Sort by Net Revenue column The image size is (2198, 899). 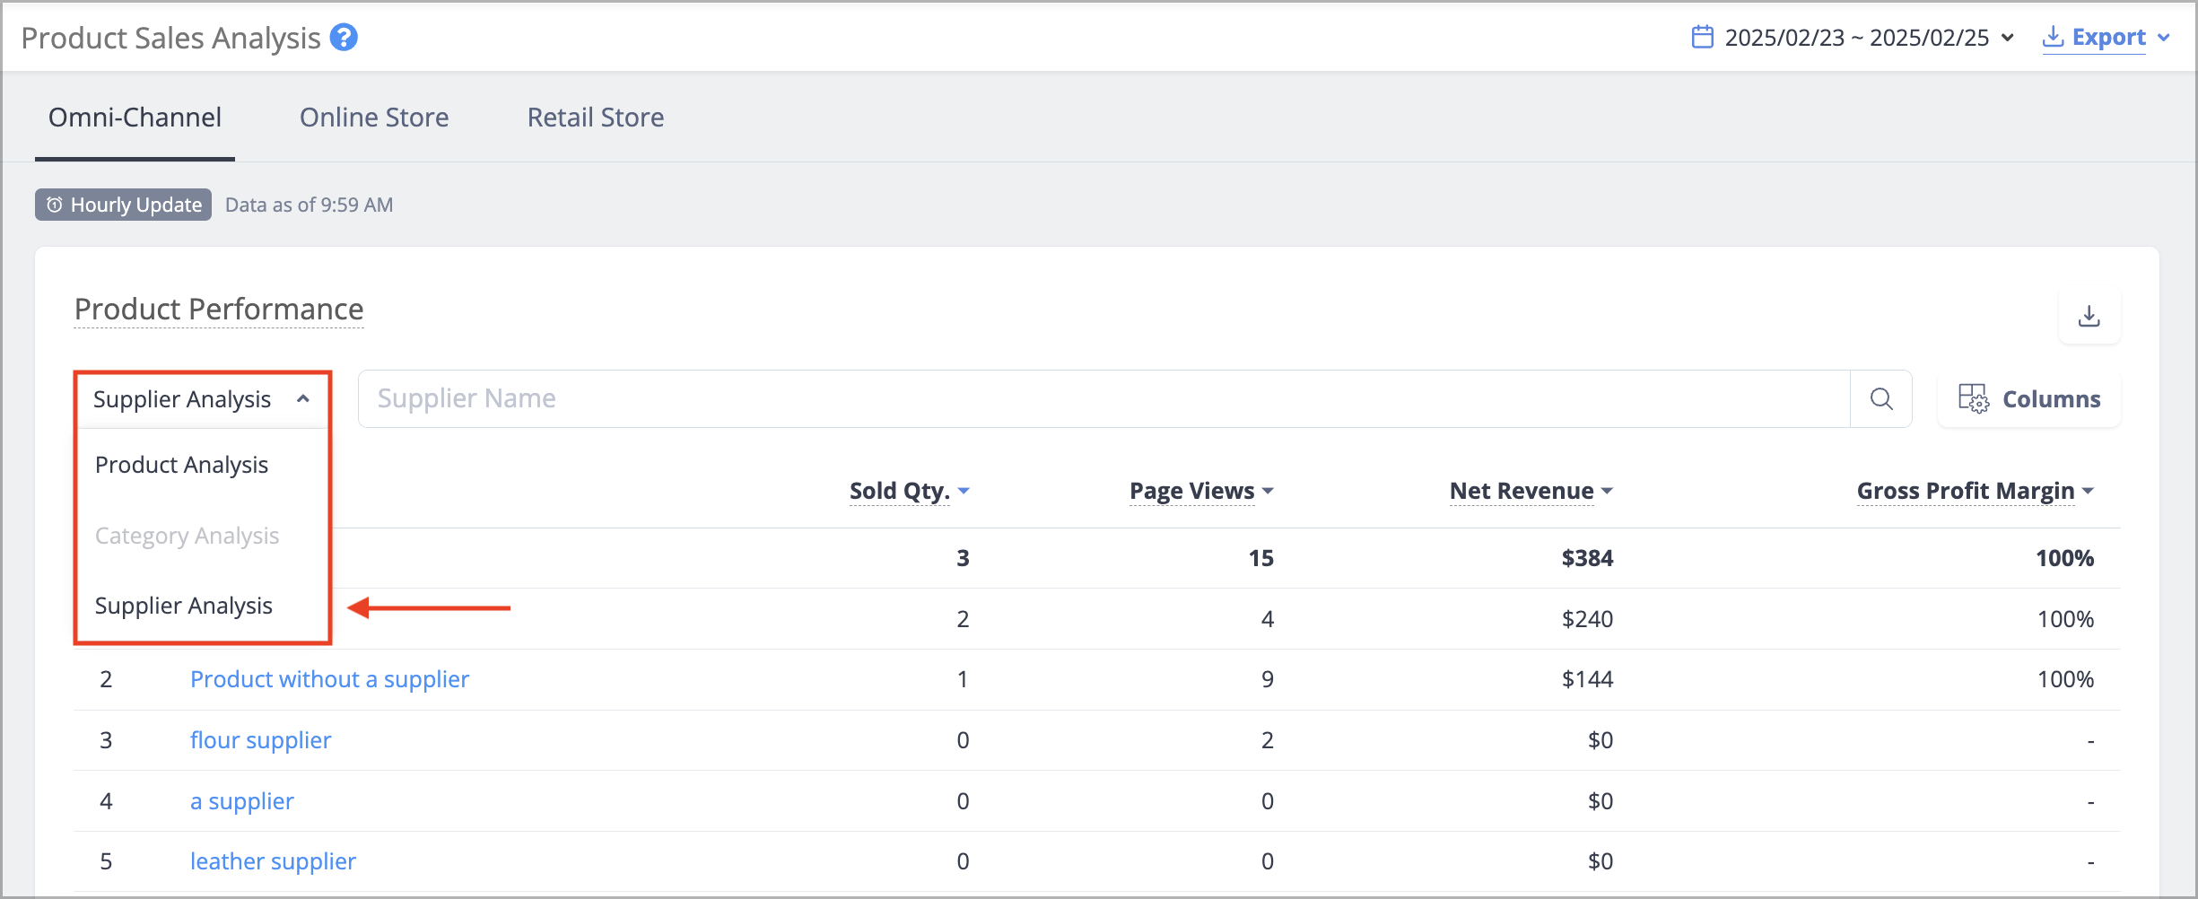pyautogui.click(x=1531, y=491)
